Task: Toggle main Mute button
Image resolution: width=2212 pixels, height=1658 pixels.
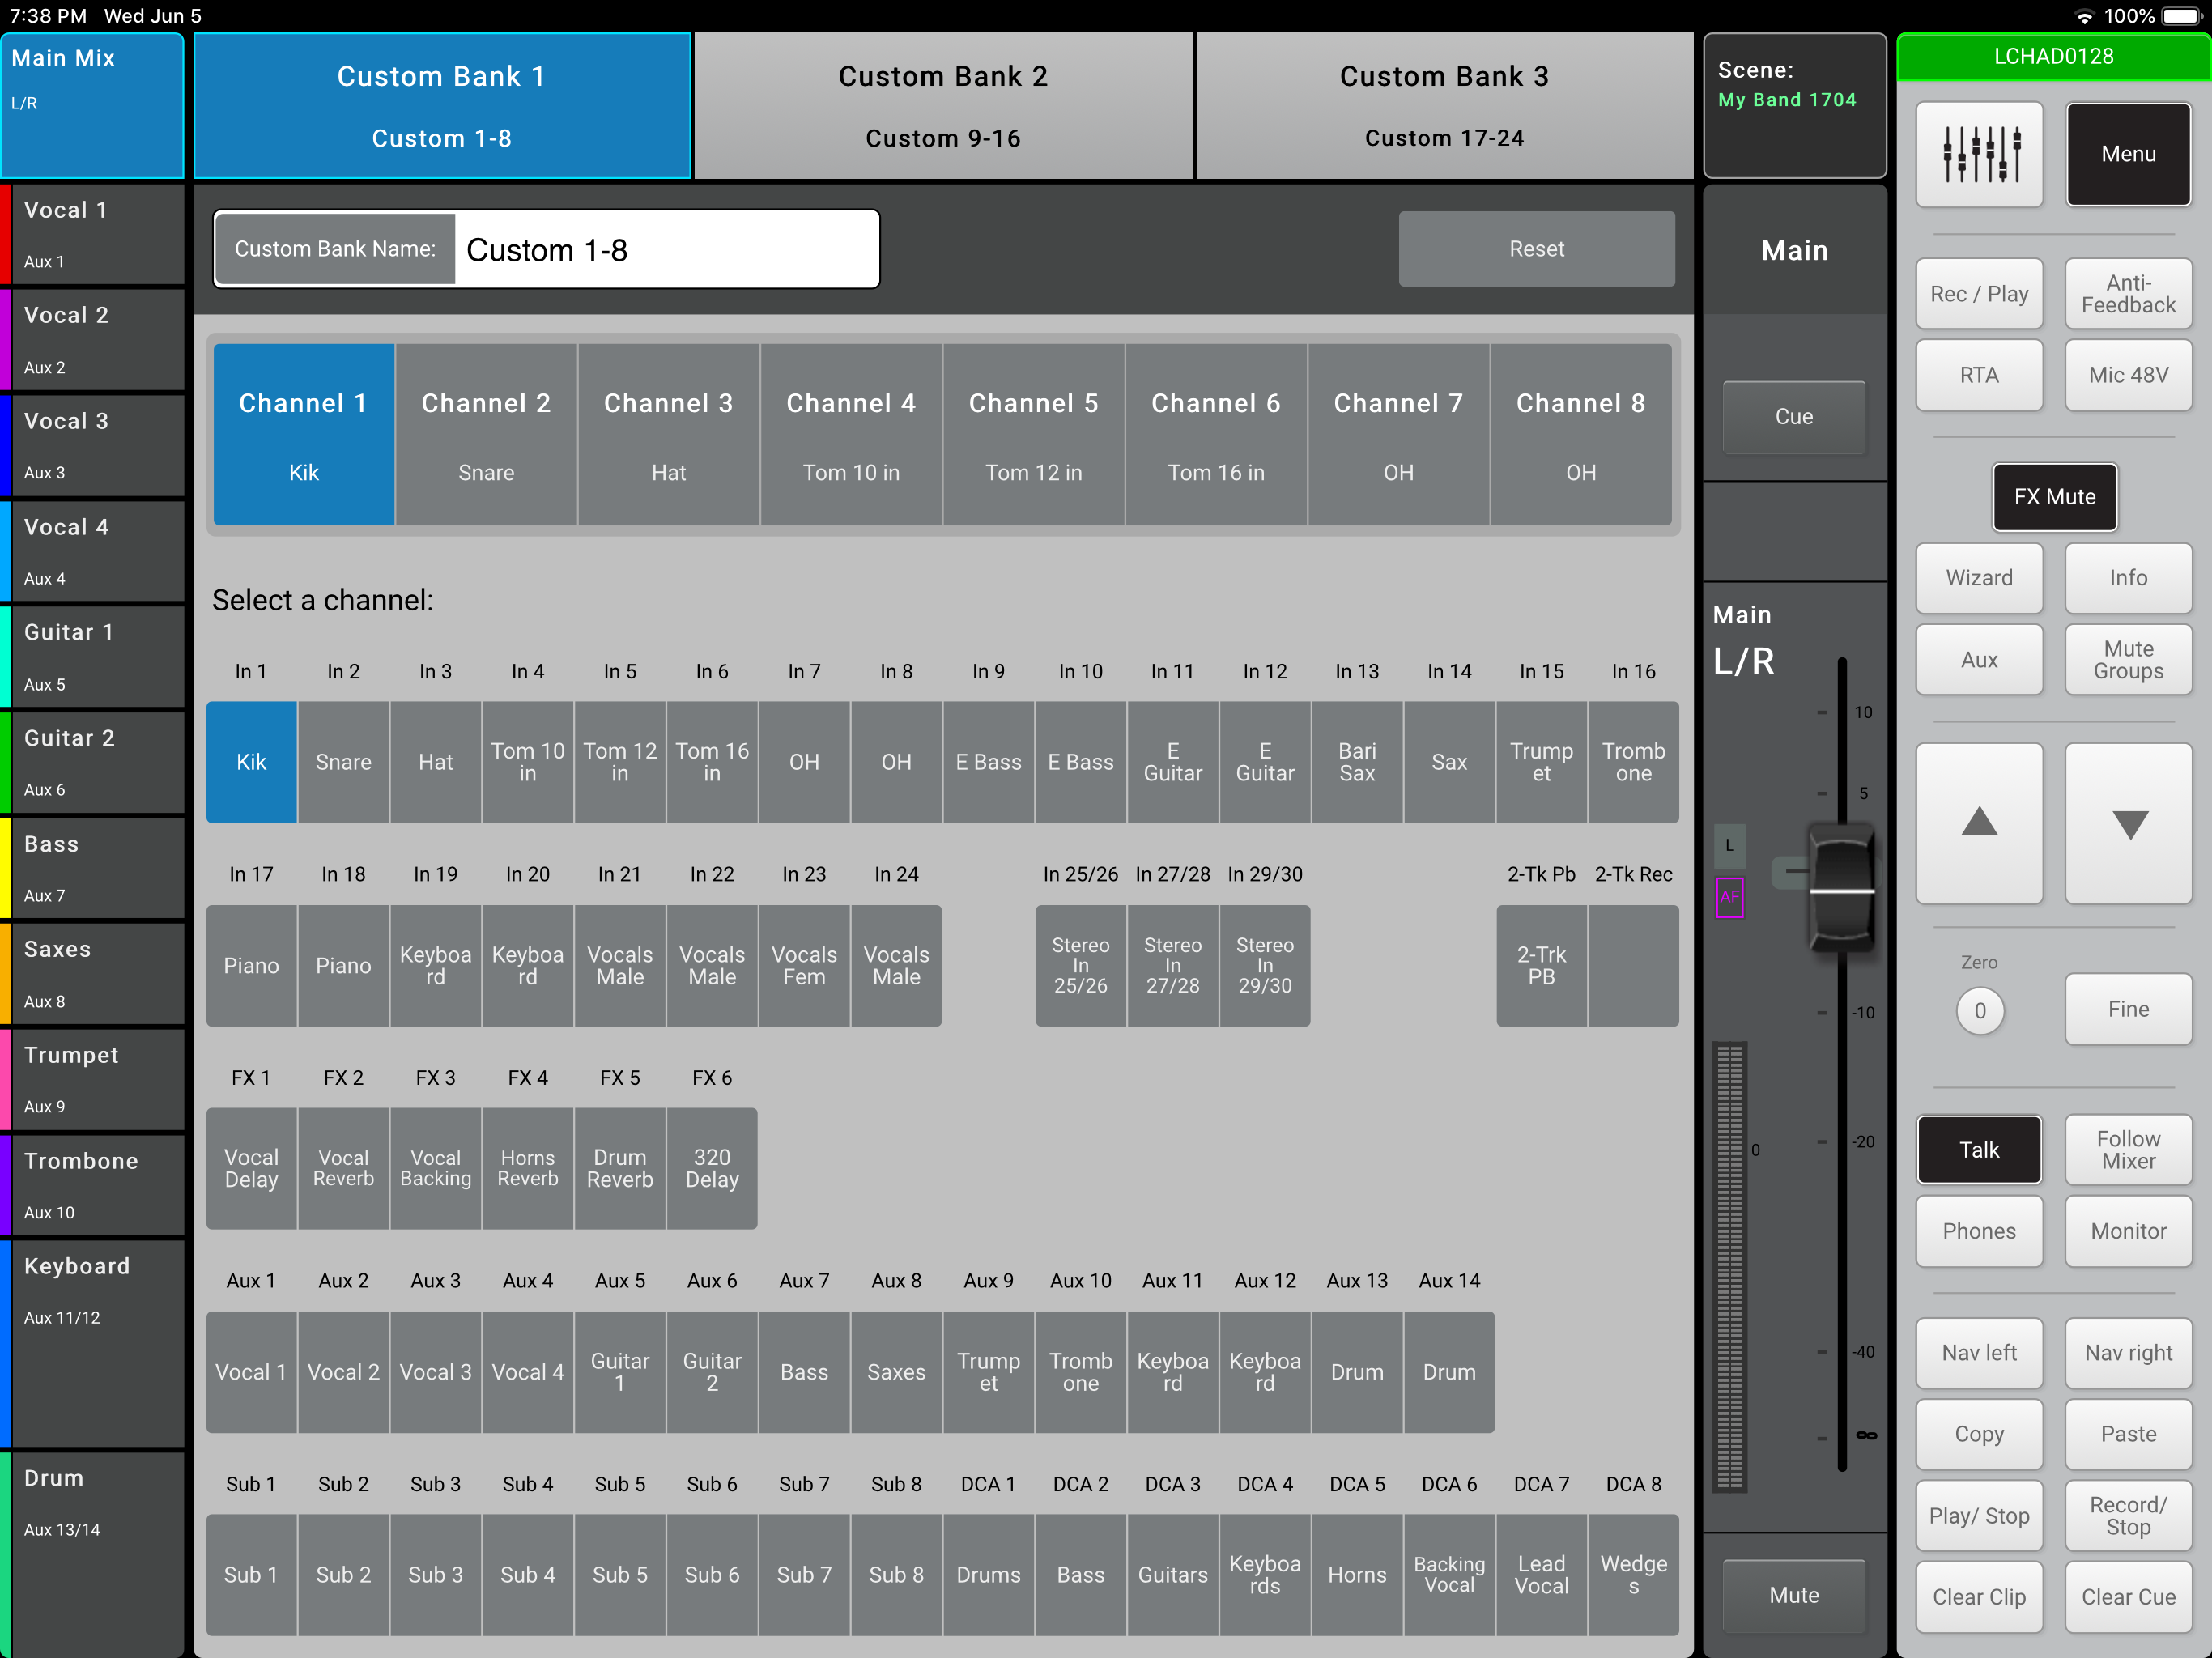Action: (x=1794, y=1595)
